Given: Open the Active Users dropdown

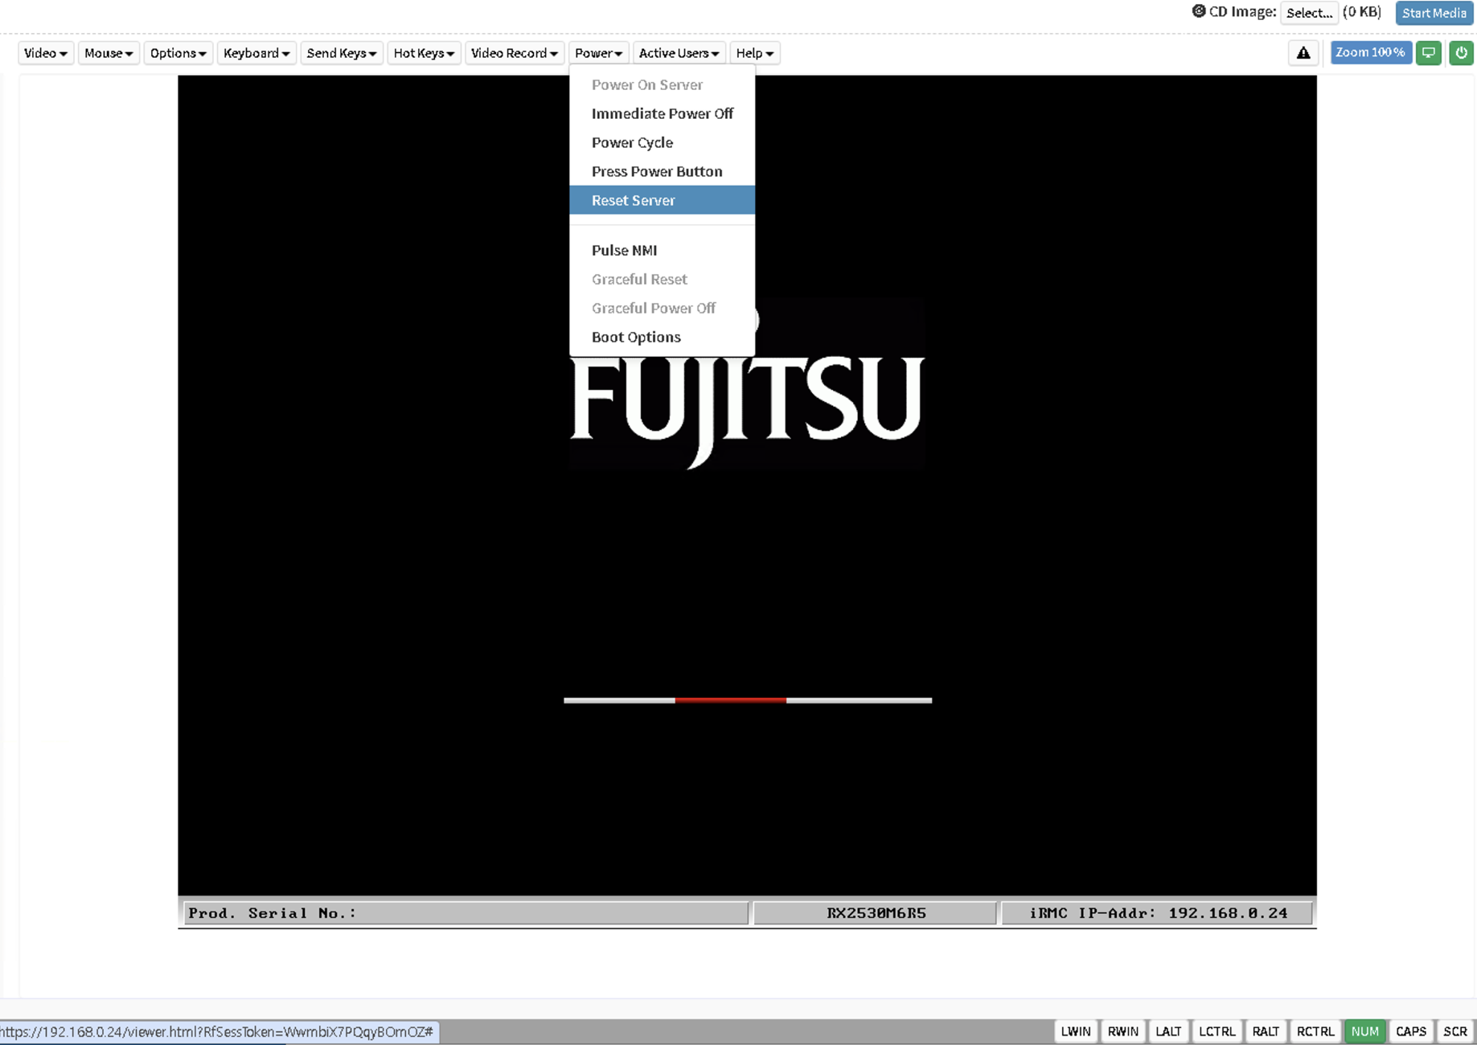Looking at the screenshot, I should [679, 53].
